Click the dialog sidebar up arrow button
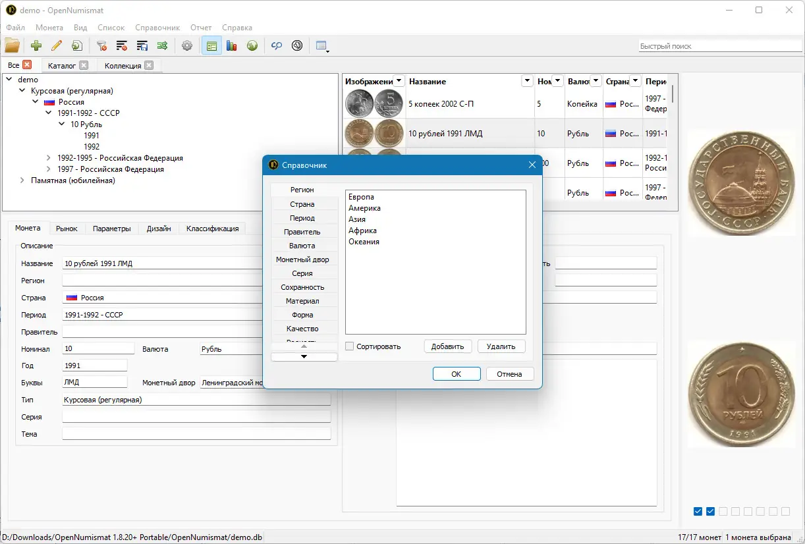 click(304, 346)
